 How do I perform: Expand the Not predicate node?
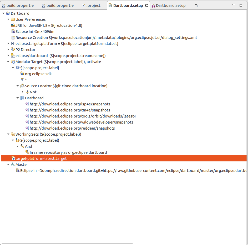[x=22, y=92]
